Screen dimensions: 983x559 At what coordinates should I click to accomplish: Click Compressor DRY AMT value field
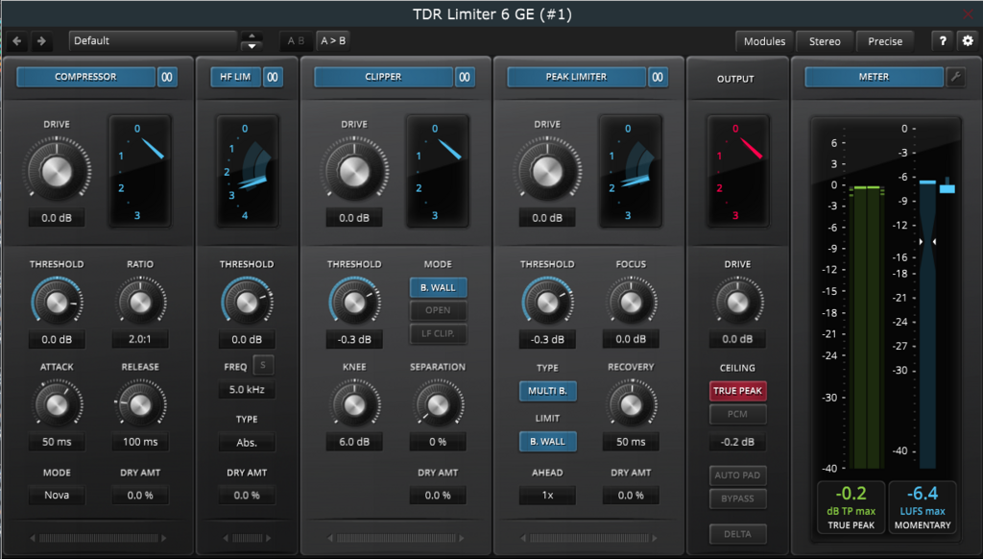pyautogui.click(x=140, y=495)
